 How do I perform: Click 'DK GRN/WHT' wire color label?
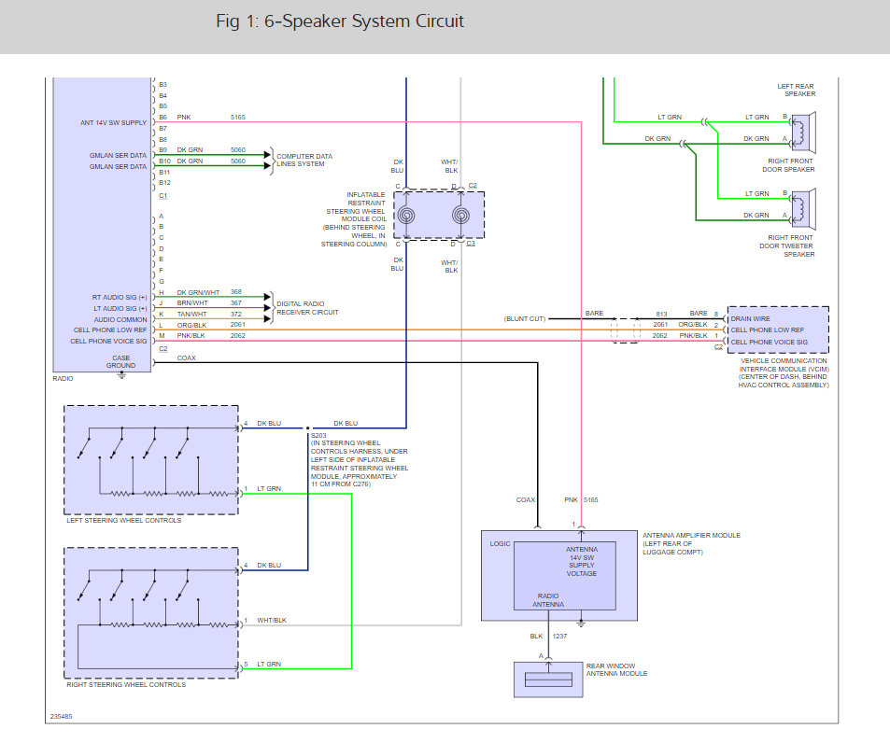point(198,293)
